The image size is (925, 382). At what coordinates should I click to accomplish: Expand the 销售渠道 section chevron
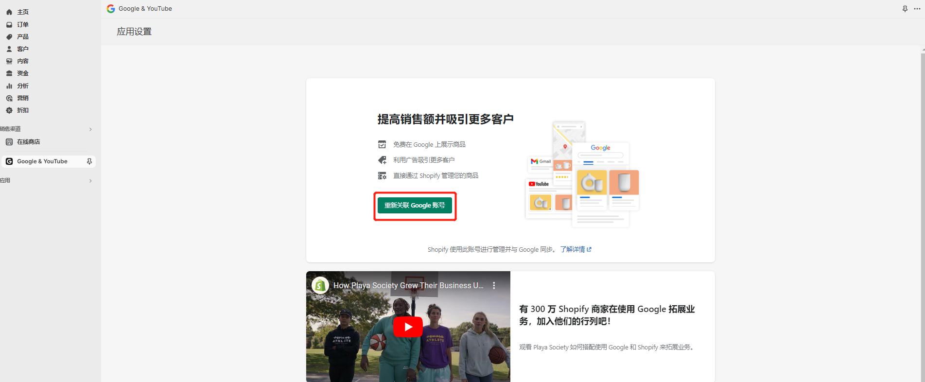coord(90,129)
